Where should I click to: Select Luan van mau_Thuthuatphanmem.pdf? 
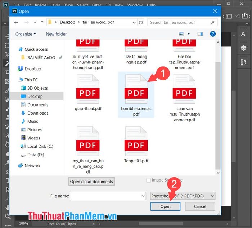tap(184, 98)
